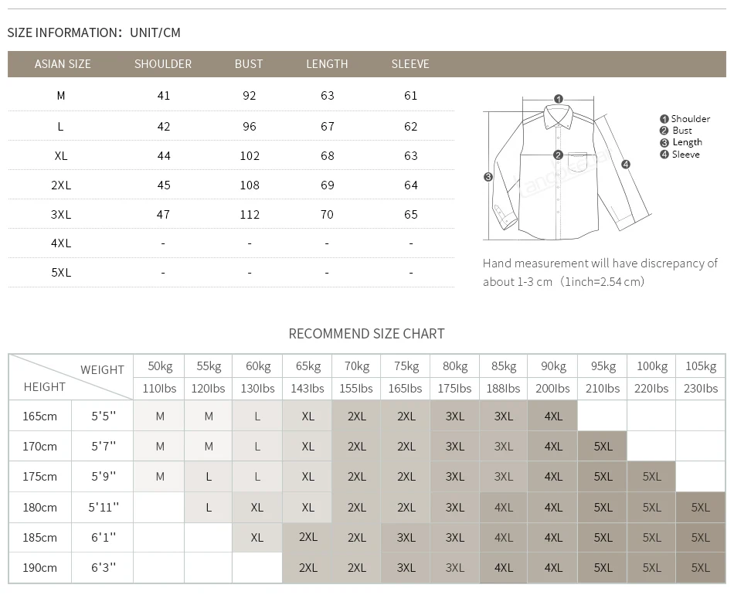Select the 3XL row label in size table

(x=61, y=214)
